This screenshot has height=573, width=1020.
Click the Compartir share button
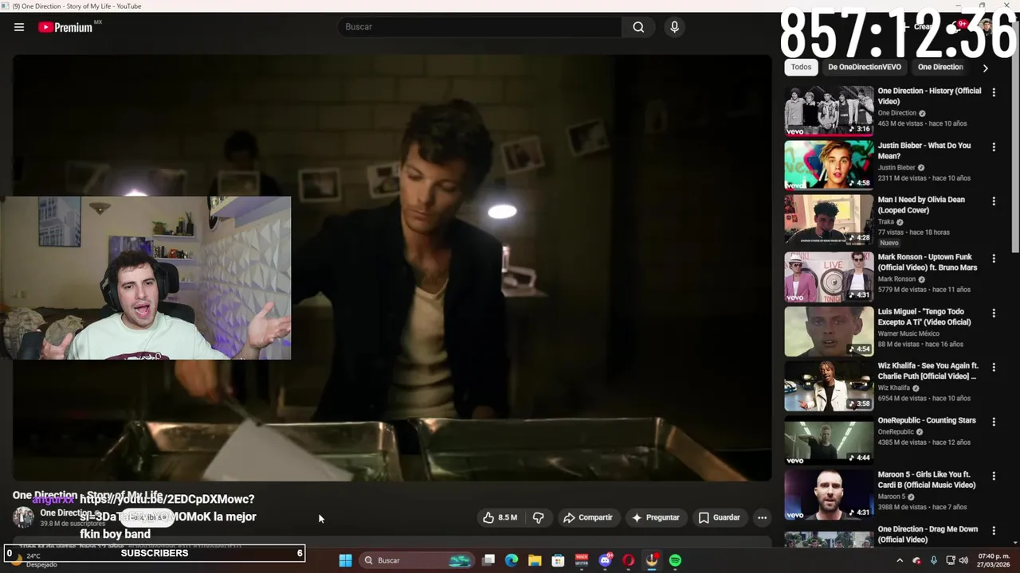(x=588, y=517)
